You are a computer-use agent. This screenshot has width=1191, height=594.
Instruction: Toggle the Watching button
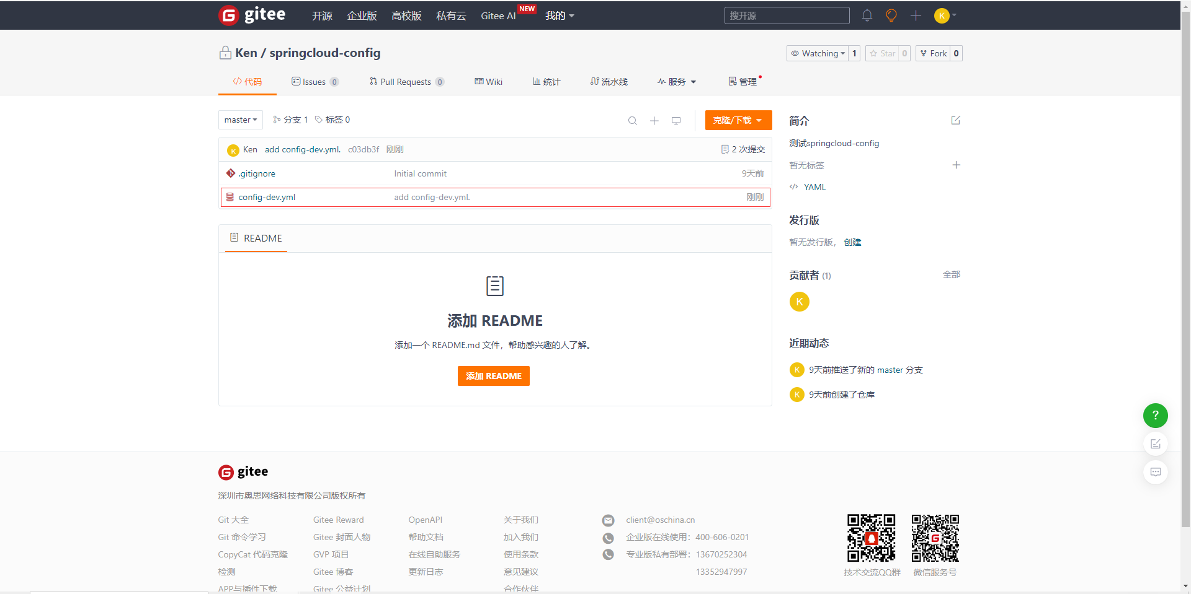[818, 53]
